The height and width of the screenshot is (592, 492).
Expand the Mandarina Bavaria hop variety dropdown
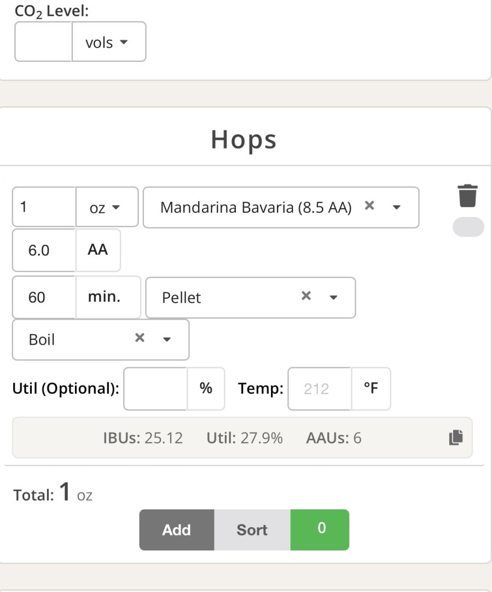(397, 207)
